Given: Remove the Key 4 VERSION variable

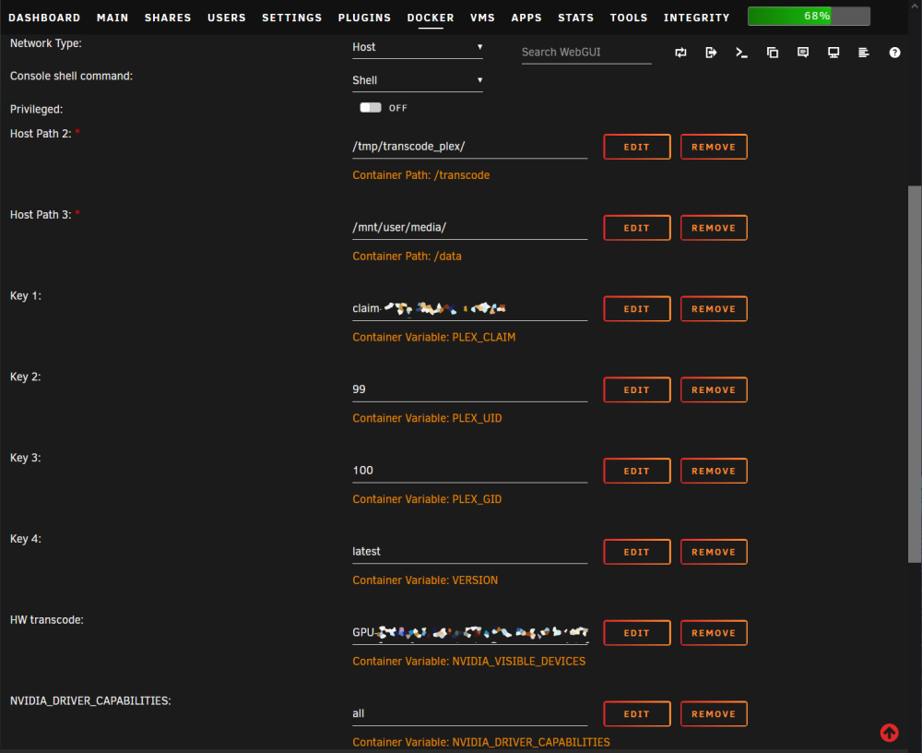Looking at the screenshot, I should (x=714, y=552).
